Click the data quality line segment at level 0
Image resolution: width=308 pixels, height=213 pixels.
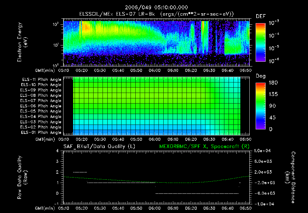[x=197, y=193]
